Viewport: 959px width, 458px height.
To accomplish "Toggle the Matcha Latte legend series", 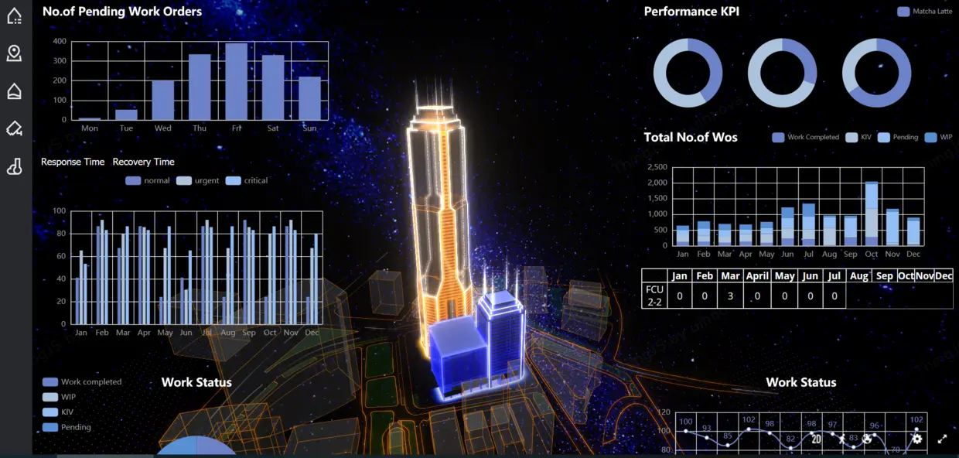I will [924, 12].
